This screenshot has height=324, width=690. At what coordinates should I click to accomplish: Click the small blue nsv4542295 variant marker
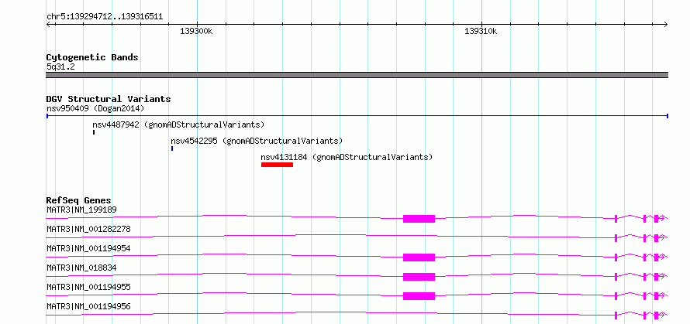[172, 148]
